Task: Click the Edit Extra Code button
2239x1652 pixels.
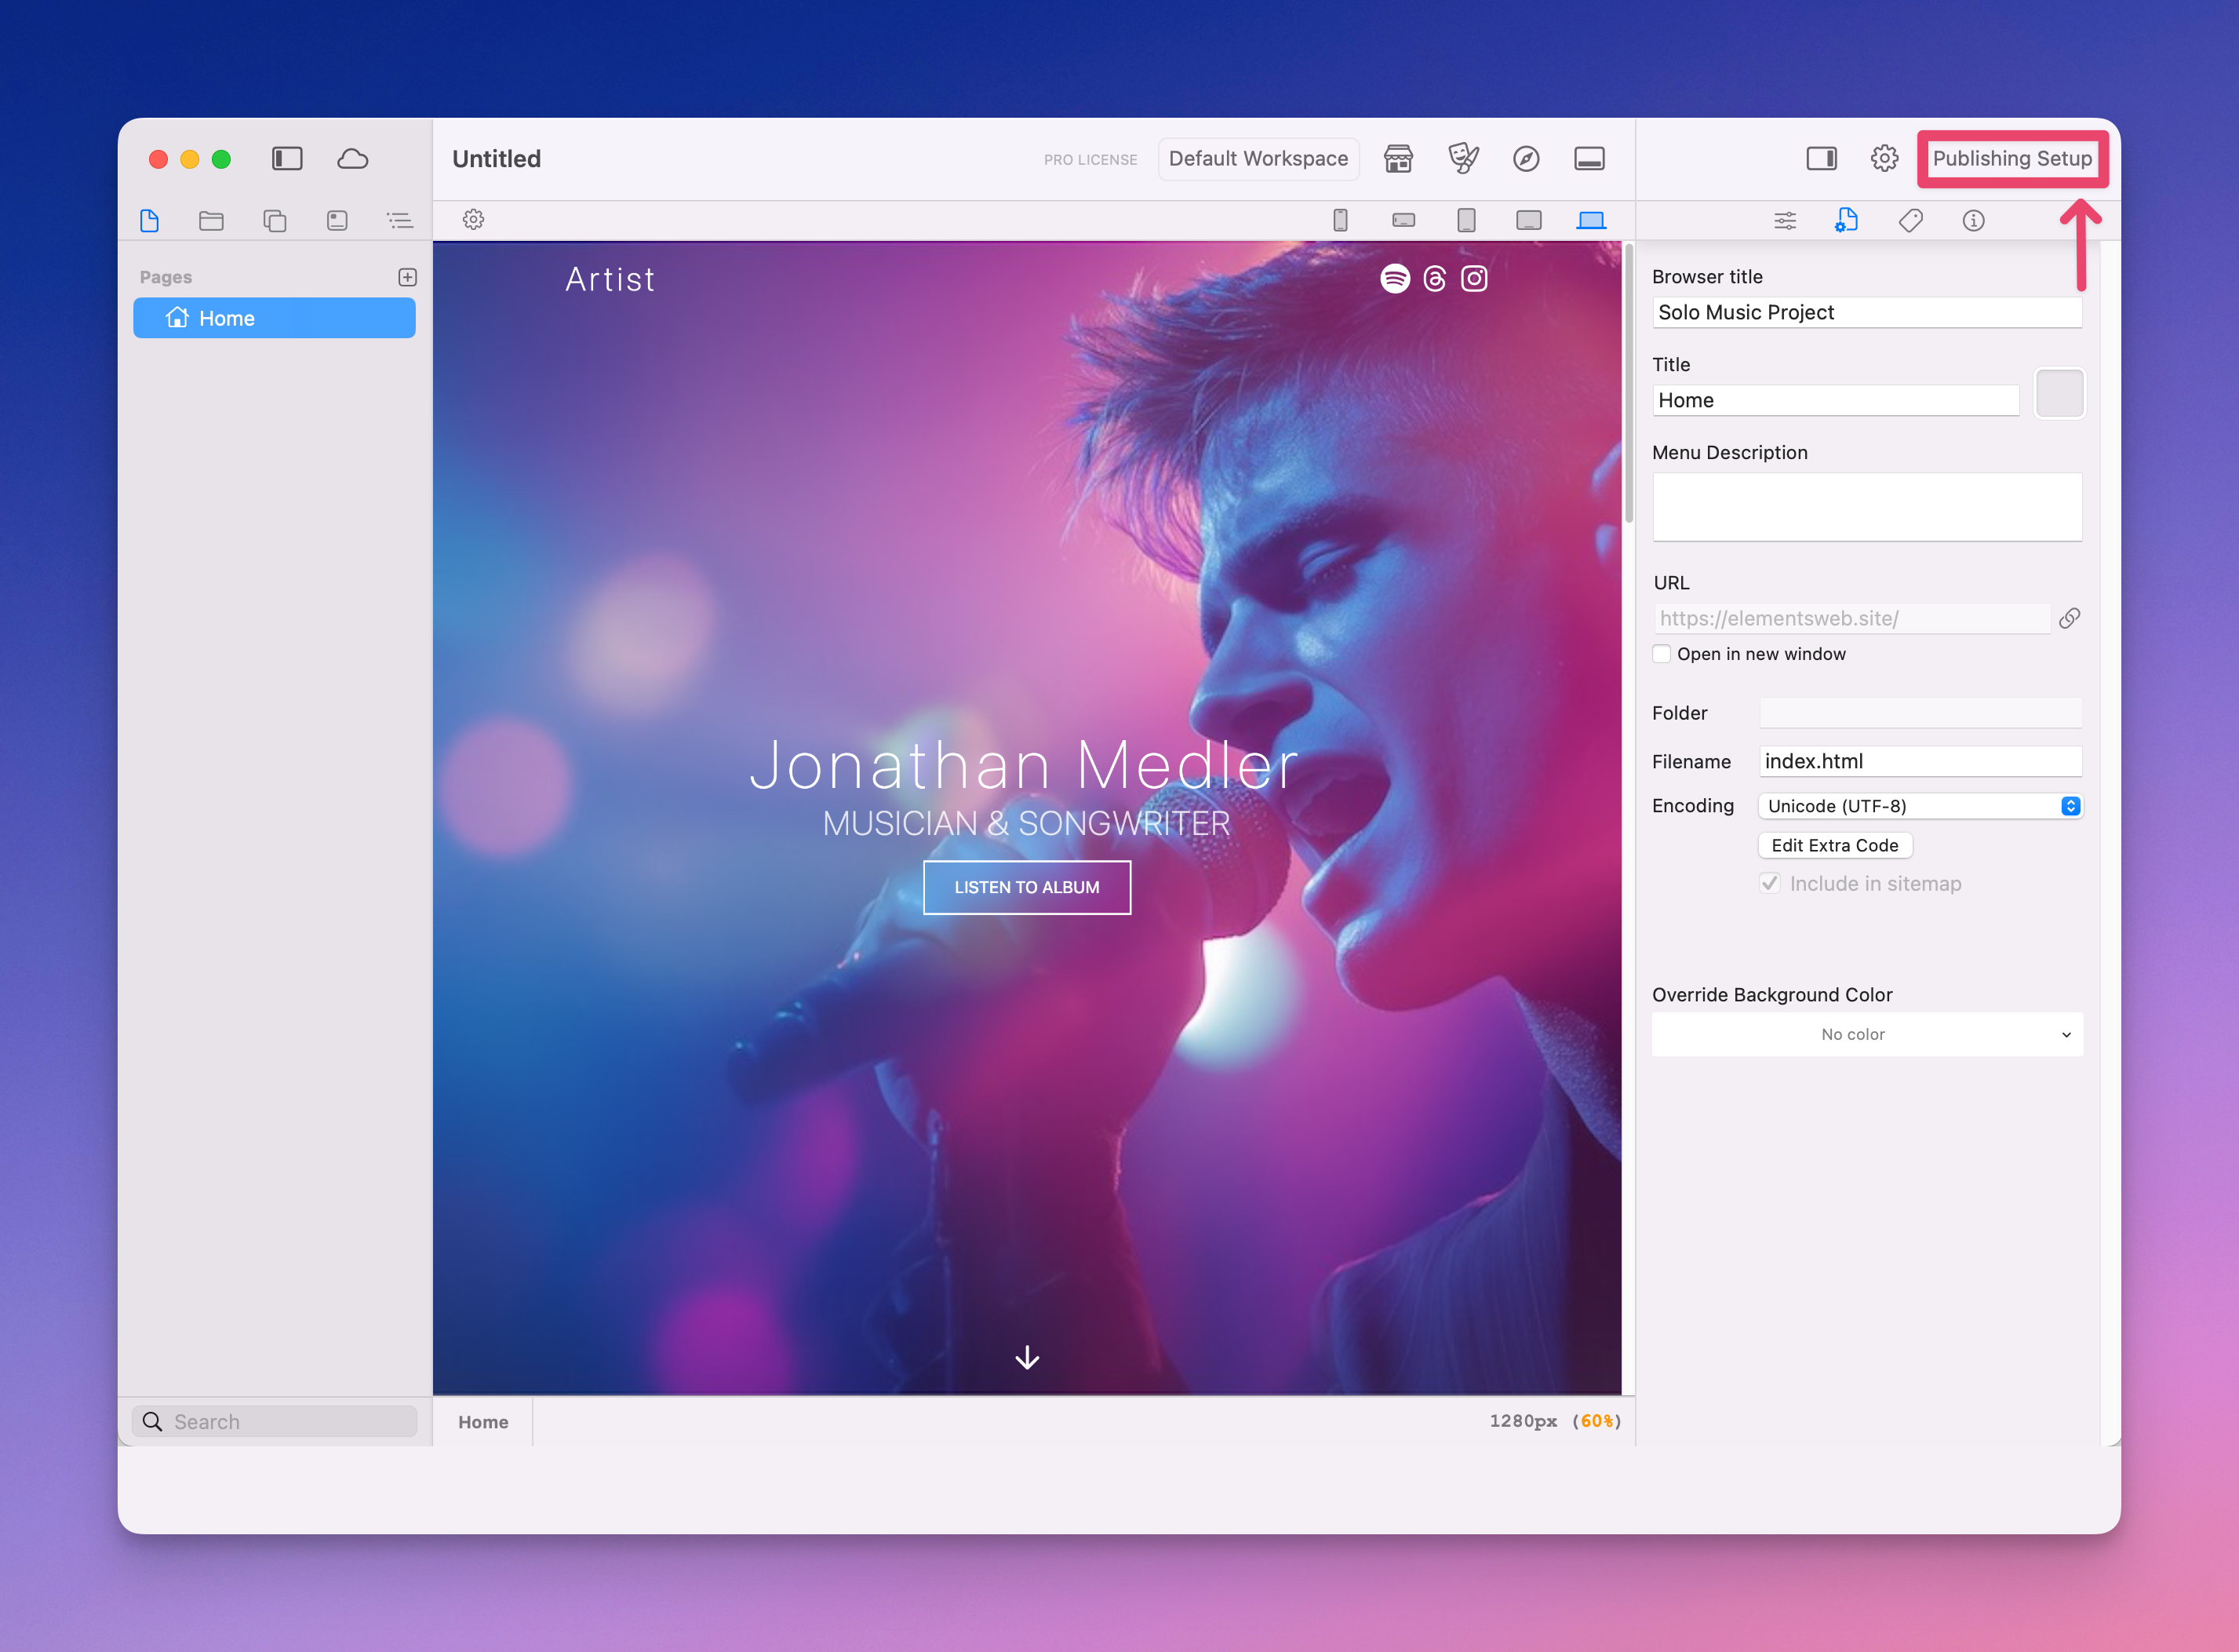Action: coord(1834,845)
